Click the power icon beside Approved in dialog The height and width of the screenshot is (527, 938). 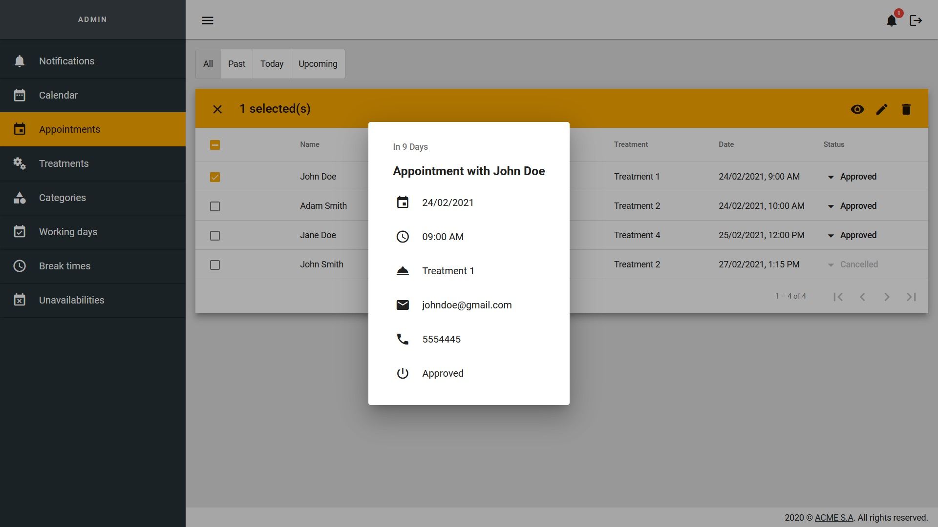(x=403, y=373)
